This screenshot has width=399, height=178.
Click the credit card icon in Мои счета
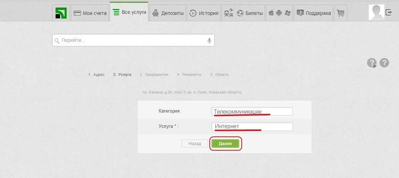tap(77, 13)
